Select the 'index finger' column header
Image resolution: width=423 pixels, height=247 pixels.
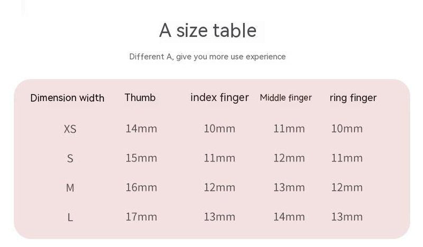tap(219, 98)
